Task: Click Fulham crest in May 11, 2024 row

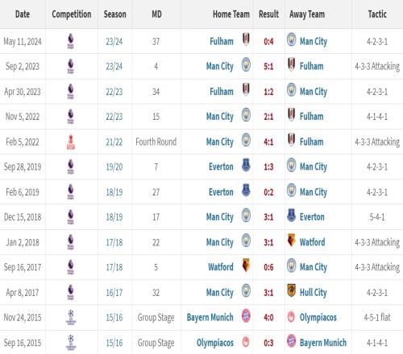Action: pos(246,39)
